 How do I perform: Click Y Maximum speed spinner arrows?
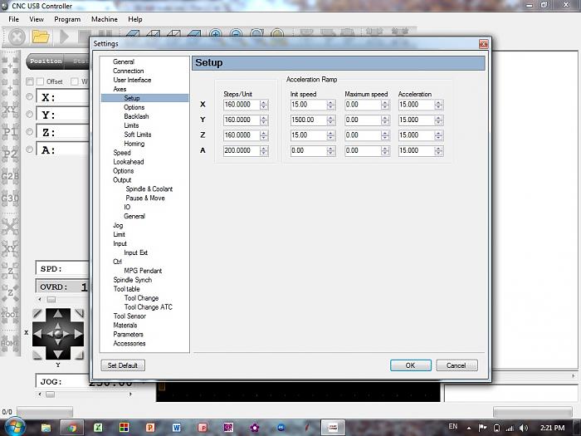point(385,120)
